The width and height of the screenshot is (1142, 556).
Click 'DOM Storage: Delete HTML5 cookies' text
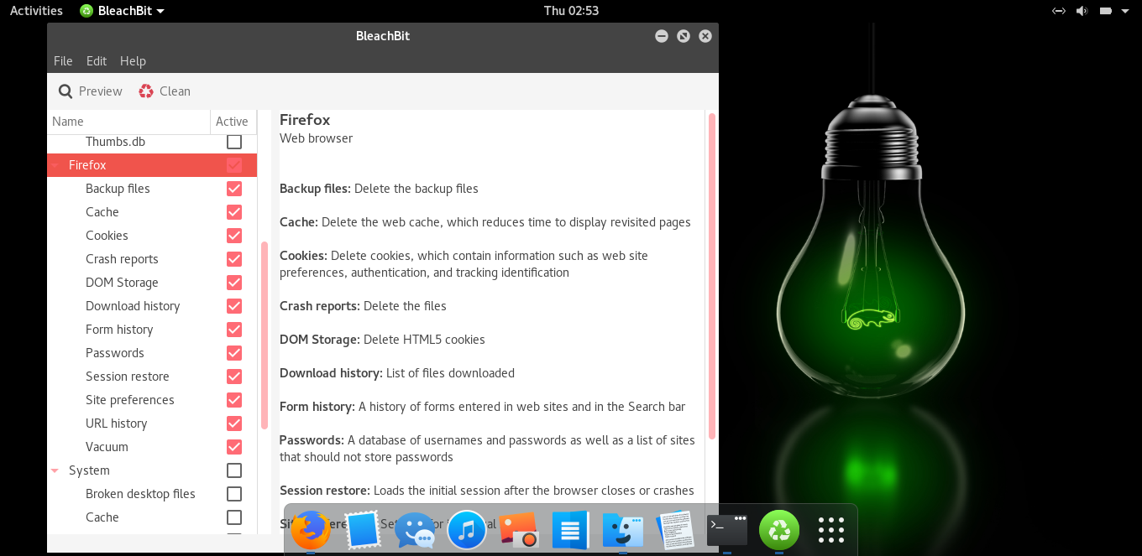point(382,340)
